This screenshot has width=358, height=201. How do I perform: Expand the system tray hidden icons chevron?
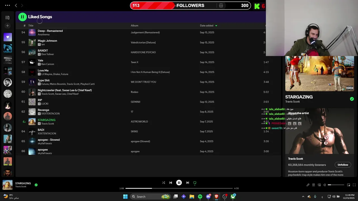coord(303,197)
